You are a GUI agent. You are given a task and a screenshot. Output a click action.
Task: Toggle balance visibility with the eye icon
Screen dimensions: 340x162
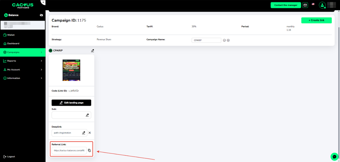[x=41, y=16]
